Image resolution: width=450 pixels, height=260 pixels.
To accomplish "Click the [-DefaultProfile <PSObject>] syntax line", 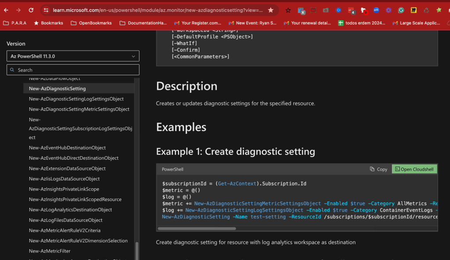I will (x=212, y=37).
